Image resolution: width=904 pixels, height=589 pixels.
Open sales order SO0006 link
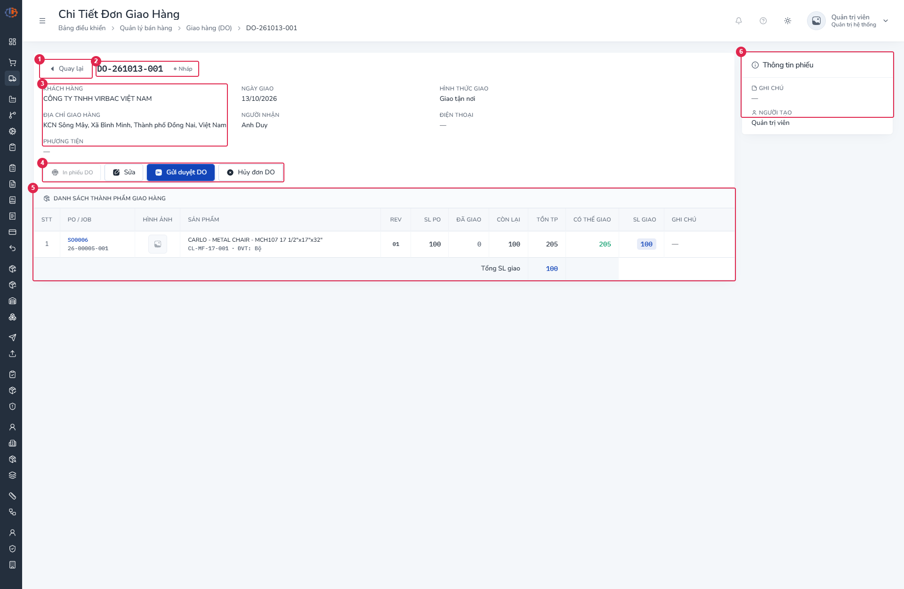pos(78,240)
